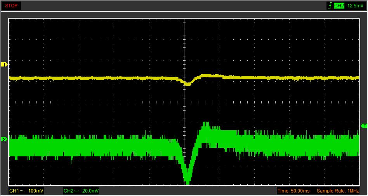Click the green T trigger level marker
Image resolution: width=368 pixels, height=196 pixels.
point(364,126)
